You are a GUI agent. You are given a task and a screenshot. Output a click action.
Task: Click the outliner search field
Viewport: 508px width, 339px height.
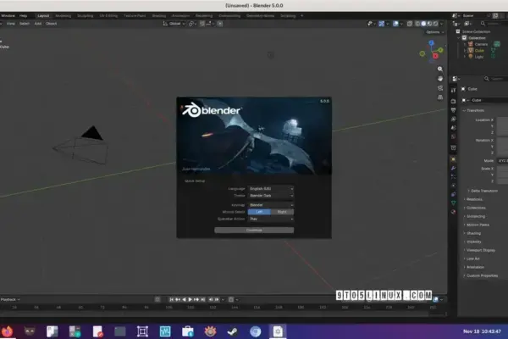click(494, 24)
